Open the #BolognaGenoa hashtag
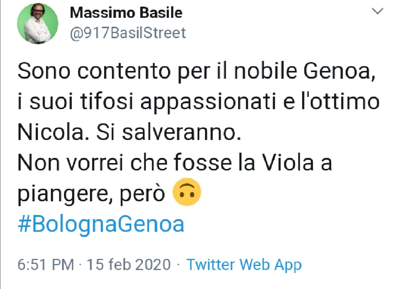Image resolution: width=402 pixels, height=289 pixels. tap(101, 224)
